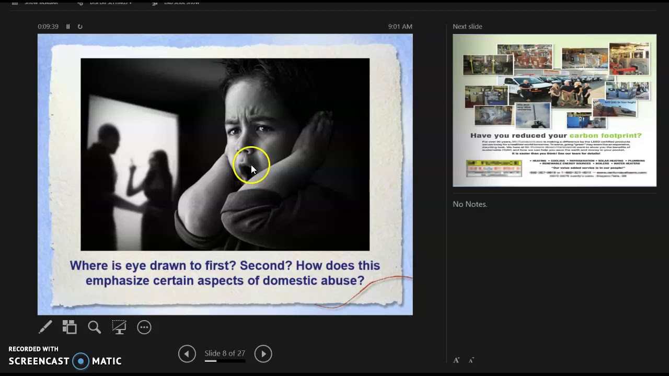
Task: Advance to the next slide arrow
Action: [x=263, y=354]
